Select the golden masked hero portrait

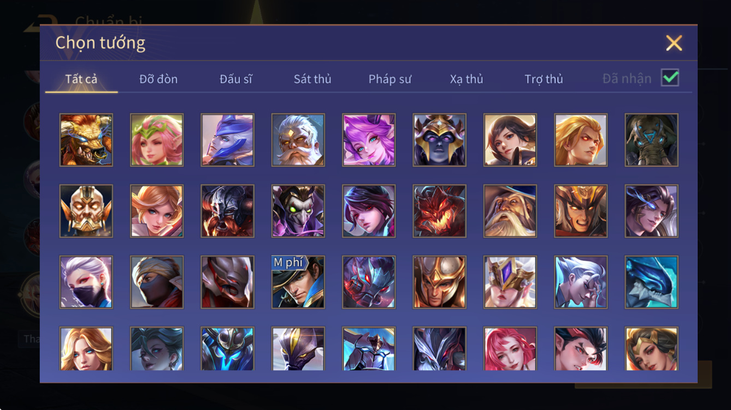pyautogui.click(x=86, y=211)
